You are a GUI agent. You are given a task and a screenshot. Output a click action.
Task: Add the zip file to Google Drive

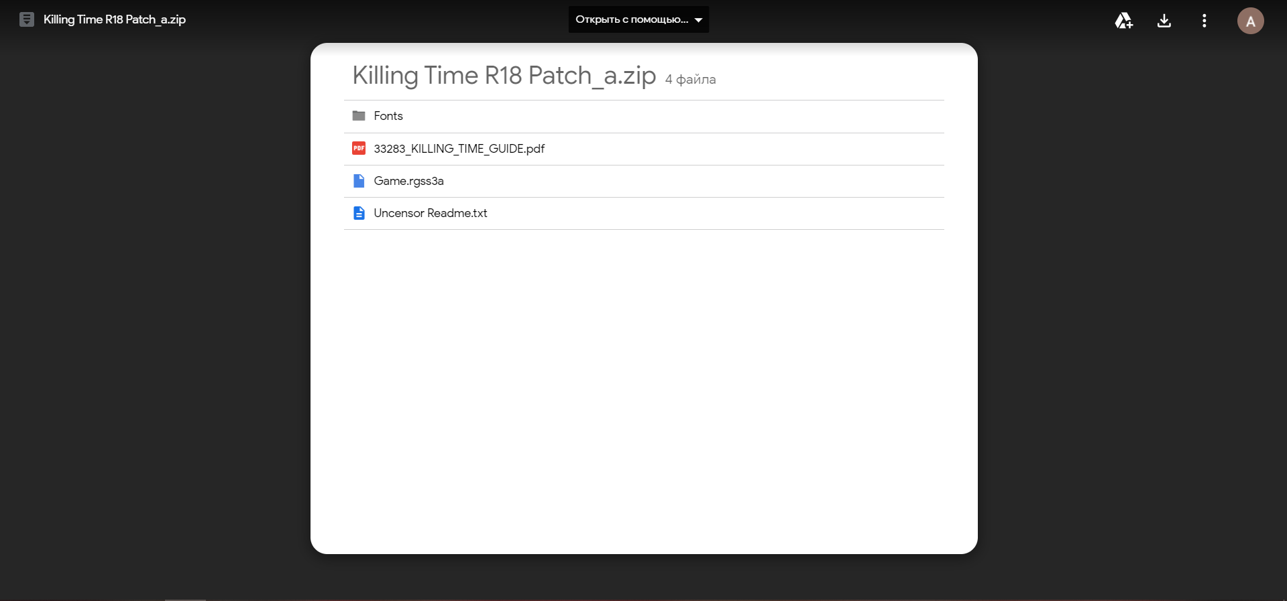[1124, 21]
